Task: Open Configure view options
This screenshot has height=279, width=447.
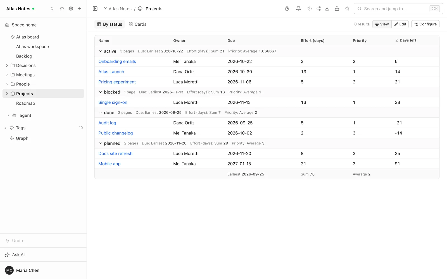Action: [425, 24]
